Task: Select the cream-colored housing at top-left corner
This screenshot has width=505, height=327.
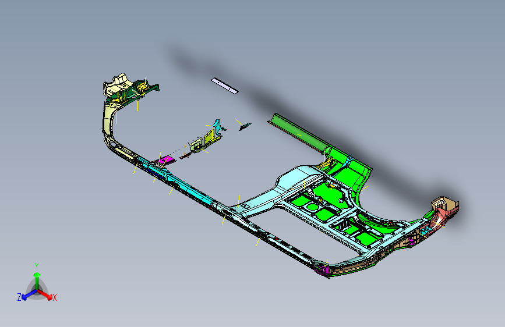Action: [116, 84]
